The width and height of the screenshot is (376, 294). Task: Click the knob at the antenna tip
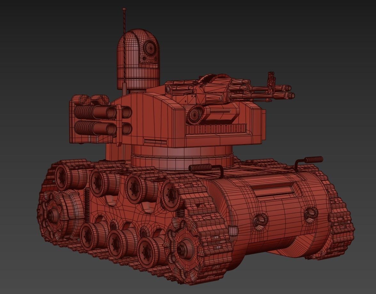(124, 8)
